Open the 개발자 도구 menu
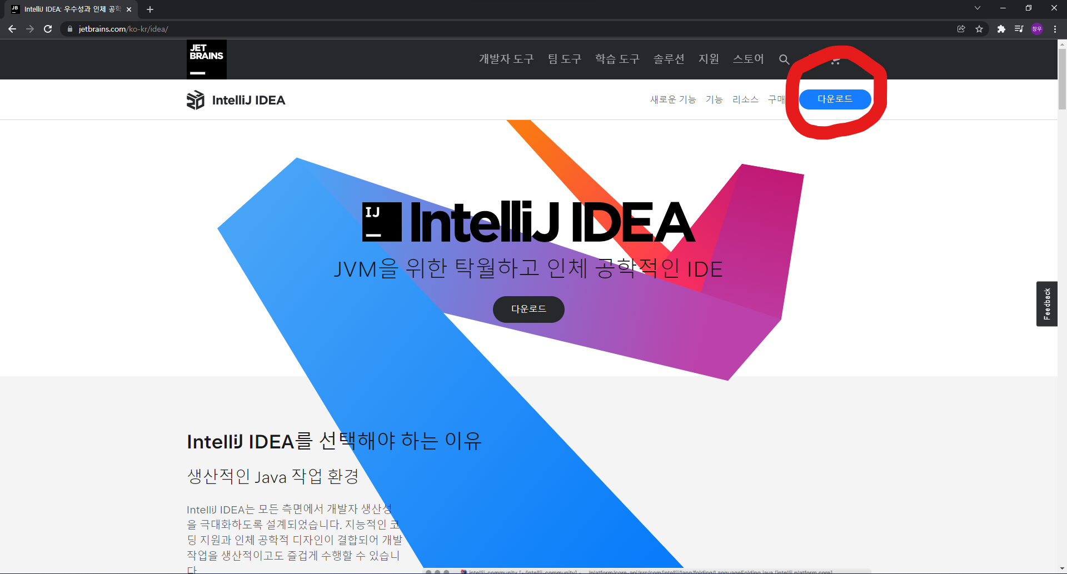Viewport: 1067px width, 574px height. pos(506,59)
